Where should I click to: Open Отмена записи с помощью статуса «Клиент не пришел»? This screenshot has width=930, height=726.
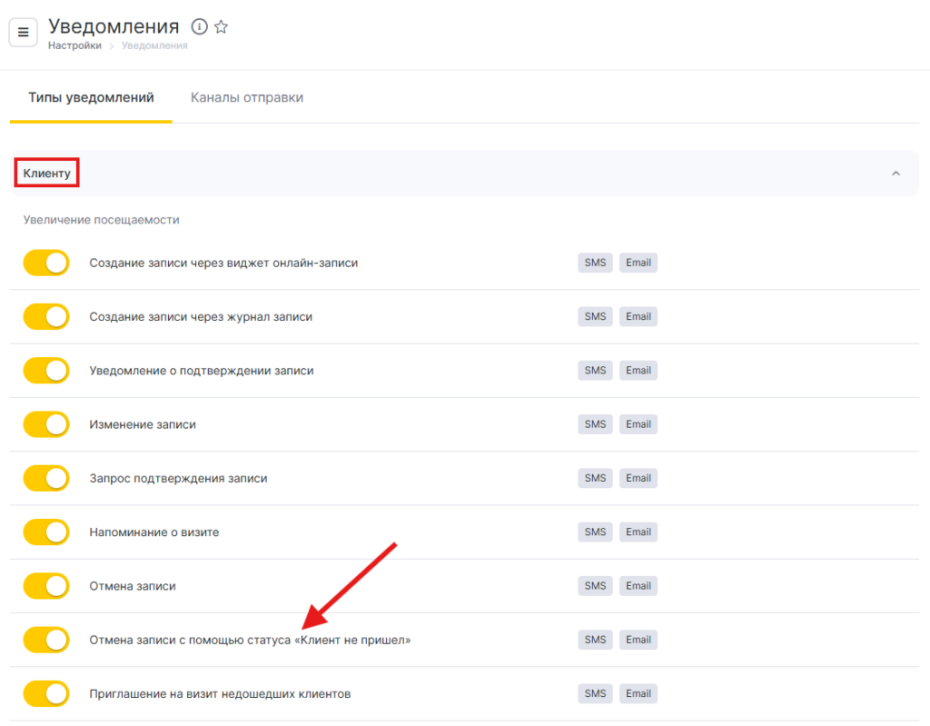(x=250, y=640)
